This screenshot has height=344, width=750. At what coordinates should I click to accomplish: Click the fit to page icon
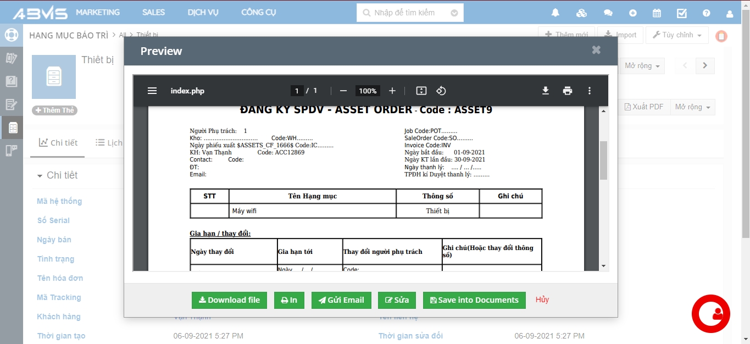pos(421,91)
